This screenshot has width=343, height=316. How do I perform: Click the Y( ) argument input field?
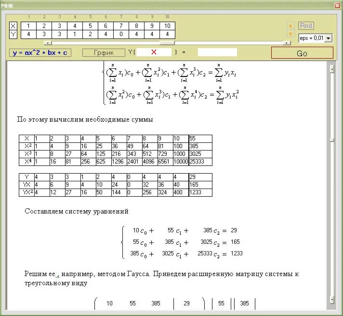(x=154, y=52)
